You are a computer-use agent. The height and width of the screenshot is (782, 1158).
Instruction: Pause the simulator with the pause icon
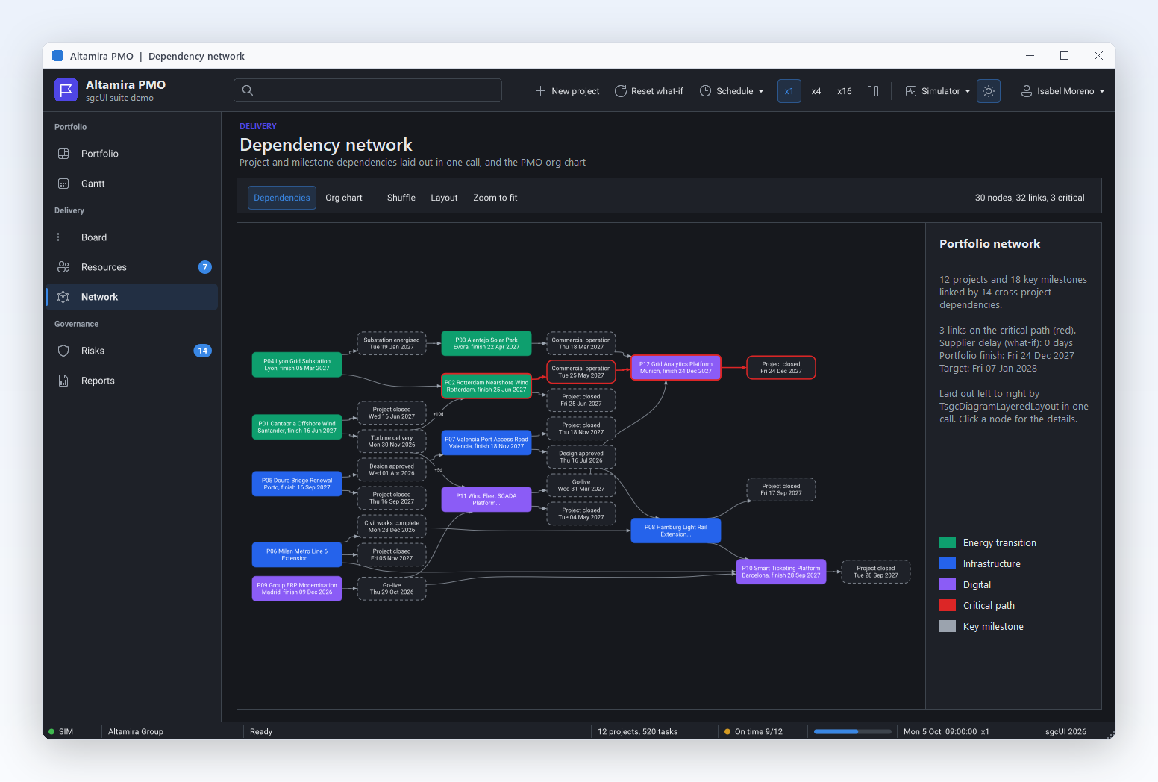point(873,91)
